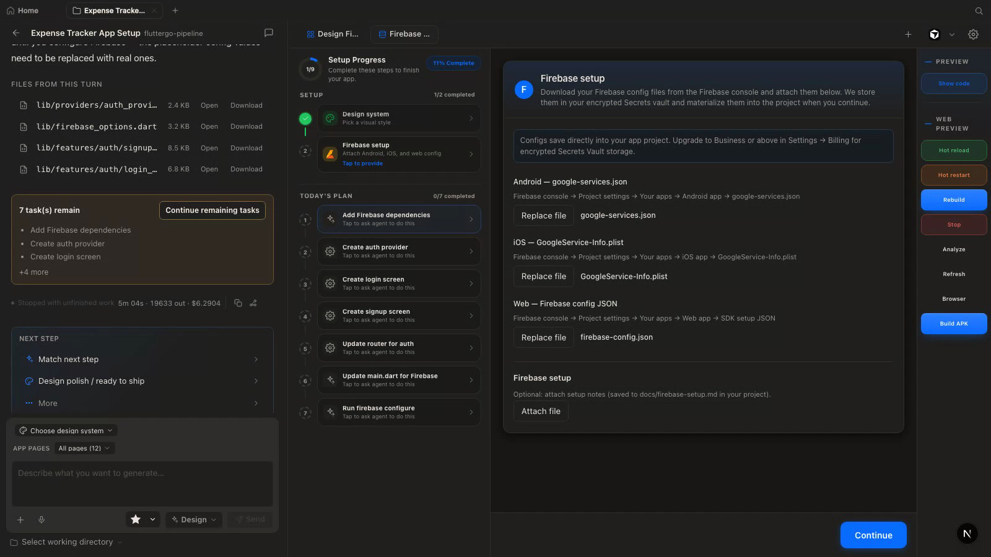Open lib/features/auth/signup file

pos(209,148)
